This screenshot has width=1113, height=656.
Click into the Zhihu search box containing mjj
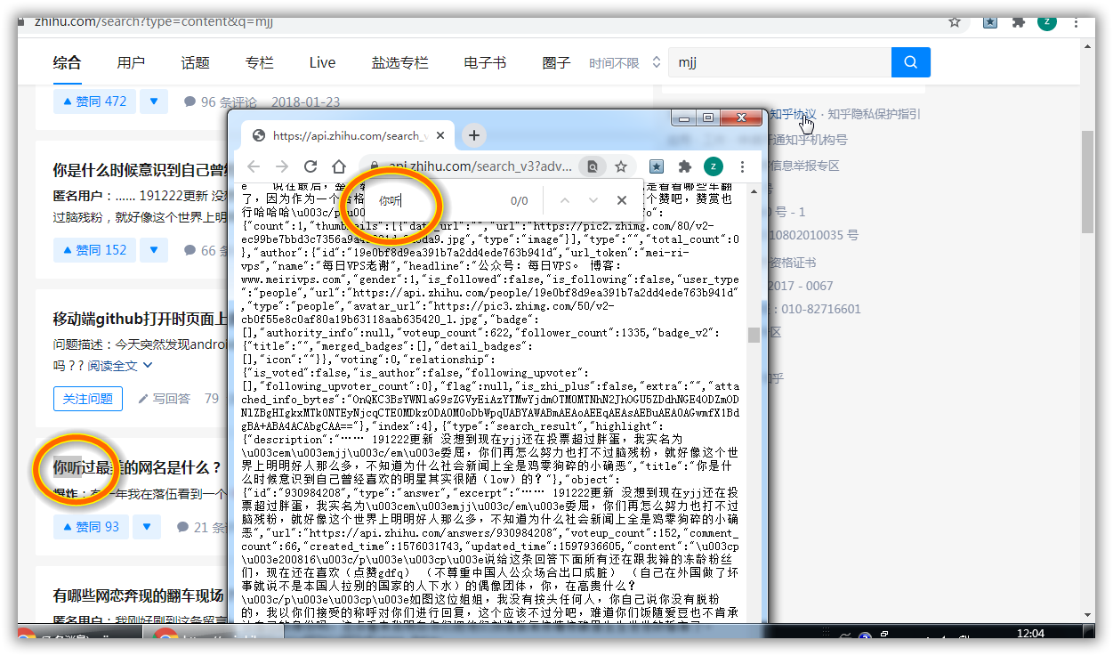click(x=779, y=62)
